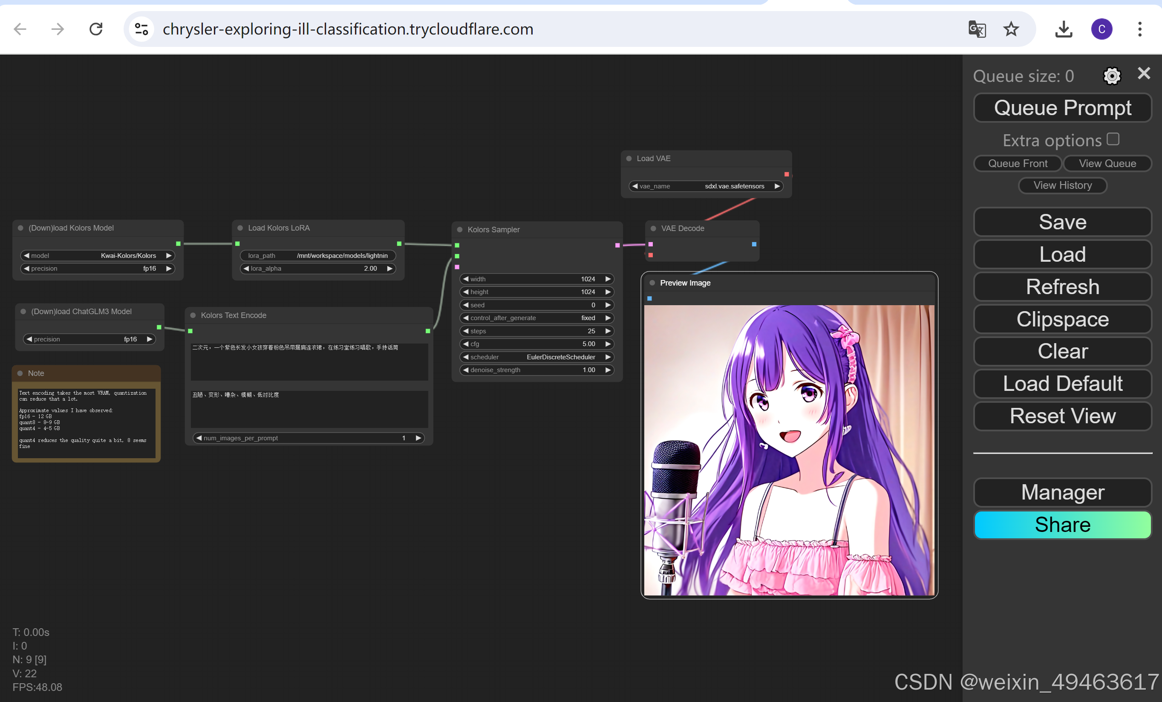The height and width of the screenshot is (702, 1162).
Task: Collapse the Preview Image node dot
Action: pyautogui.click(x=652, y=283)
